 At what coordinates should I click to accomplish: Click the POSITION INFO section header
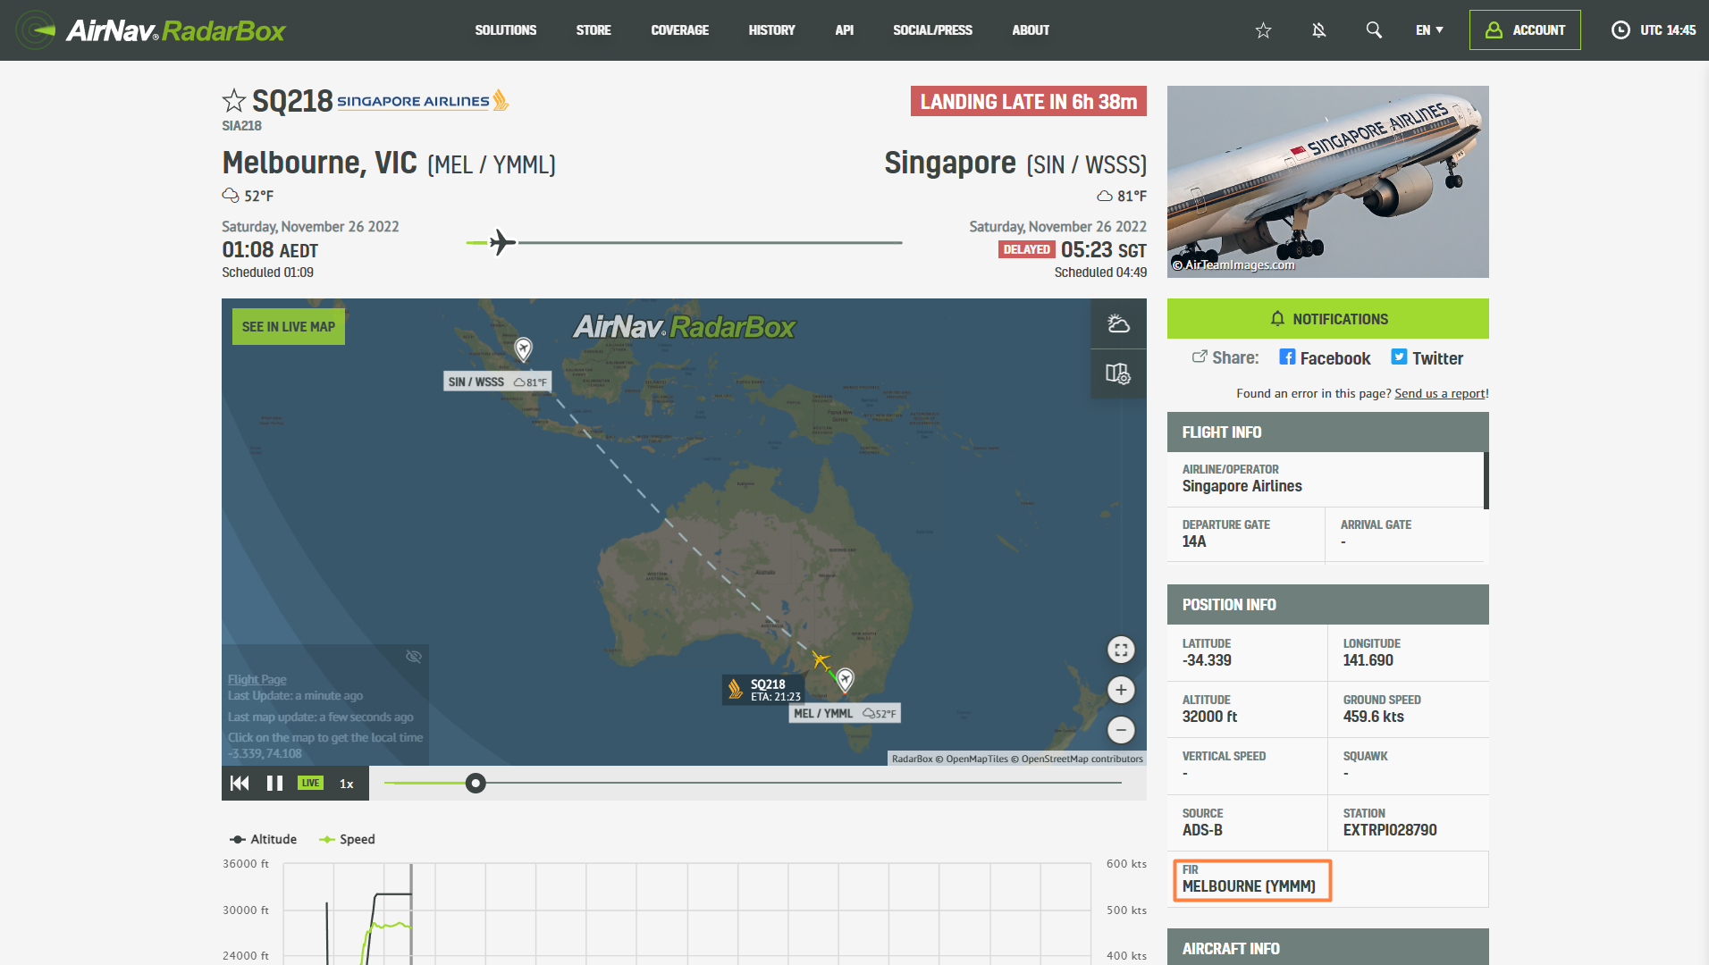pyautogui.click(x=1328, y=605)
